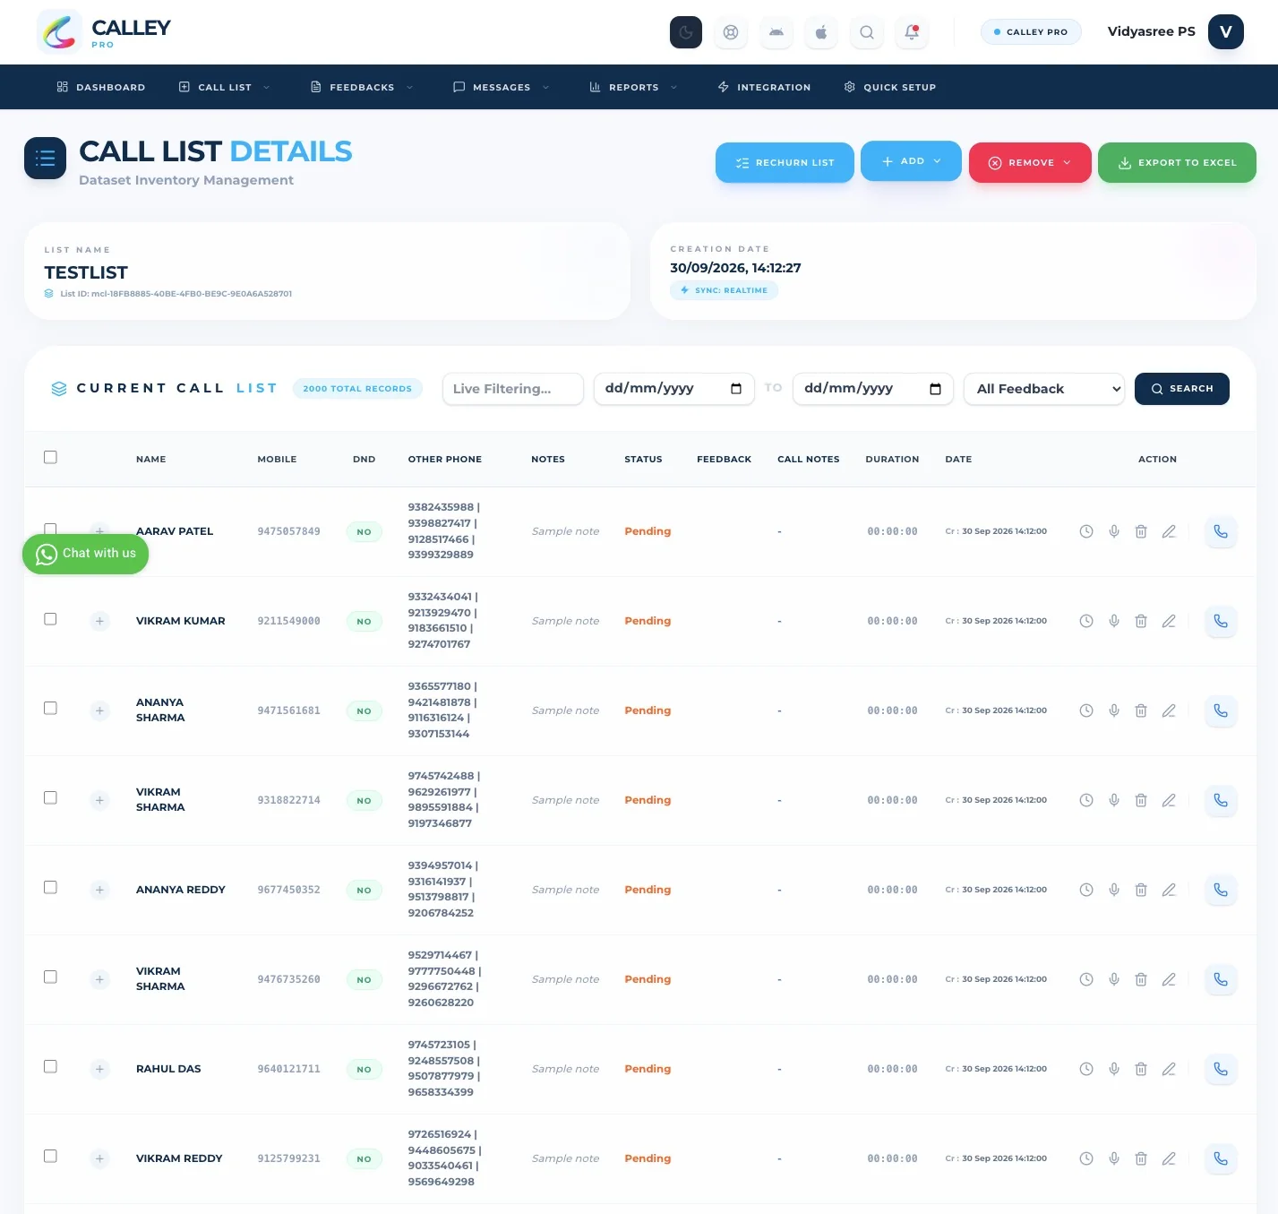Delete Rahul Das row with trash icon
Viewport: 1278px width, 1214px height.
pos(1141,1069)
